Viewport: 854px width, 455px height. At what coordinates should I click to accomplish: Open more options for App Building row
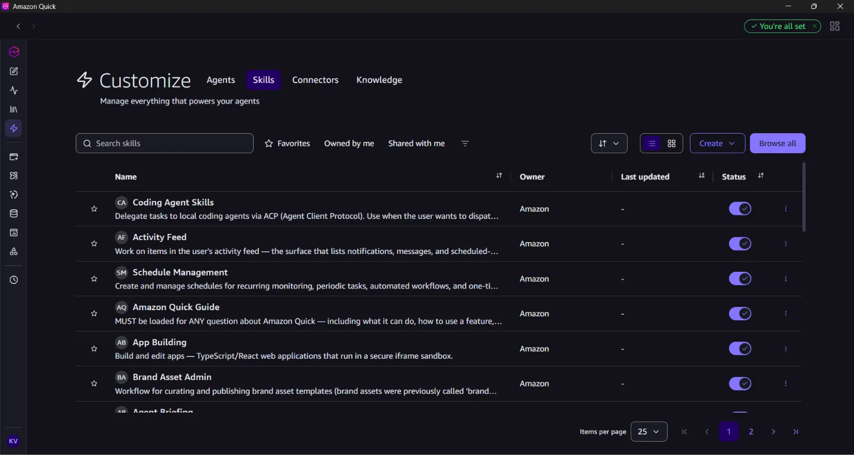786,349
